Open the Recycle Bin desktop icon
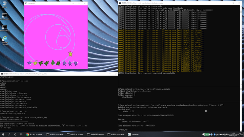Screen dimensions: 244x137 pyautogui.click(x=5, y=5)
